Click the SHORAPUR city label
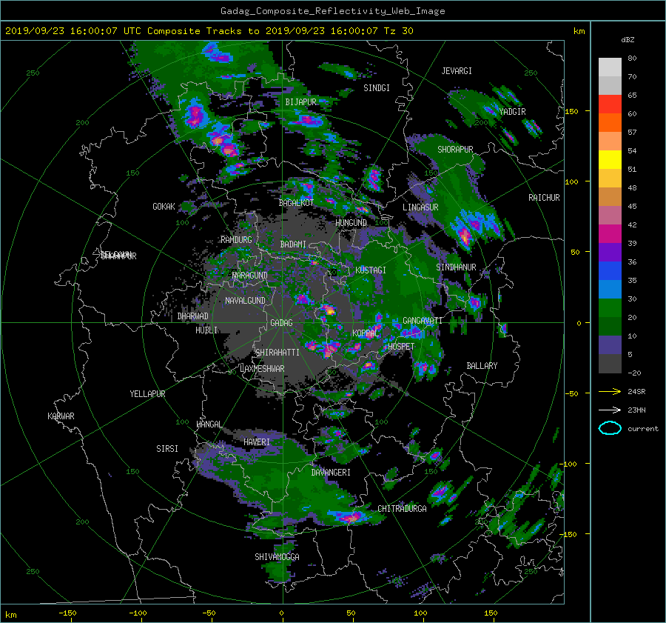Screen dimensions: 666x623 click(x=455, y=150)
